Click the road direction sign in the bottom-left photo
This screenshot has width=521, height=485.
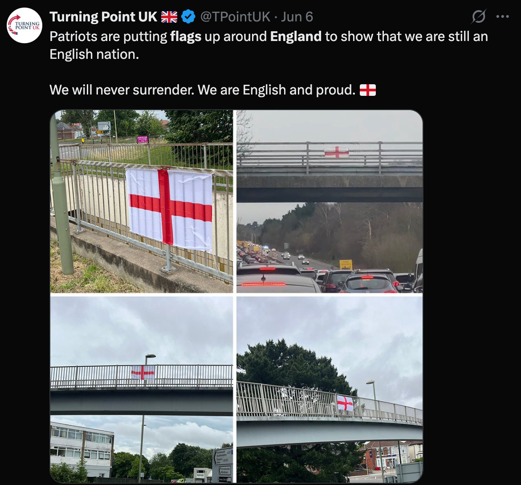pyautogui.click(x=223, y=465)
